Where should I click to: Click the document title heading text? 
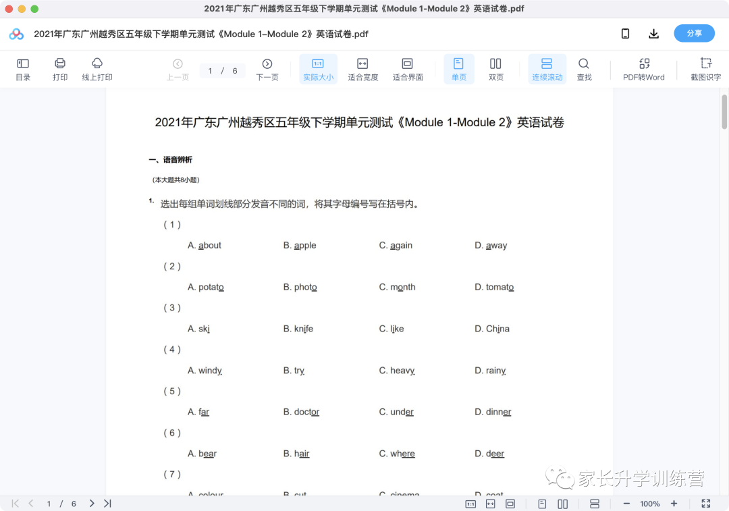(359, 122)
